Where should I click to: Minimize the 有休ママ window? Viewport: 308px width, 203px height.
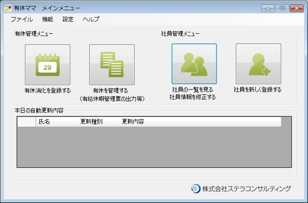[x=268, y=8]
